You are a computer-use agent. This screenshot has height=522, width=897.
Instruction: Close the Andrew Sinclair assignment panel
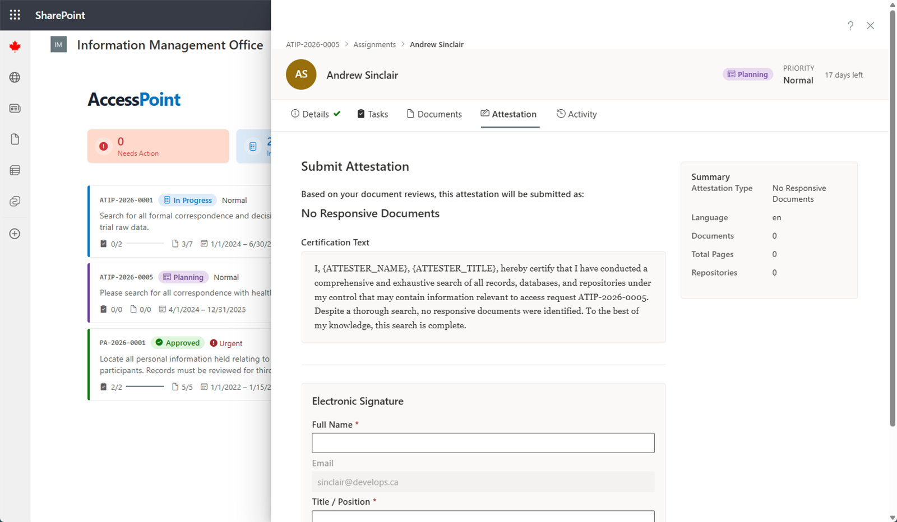[870, 26]
